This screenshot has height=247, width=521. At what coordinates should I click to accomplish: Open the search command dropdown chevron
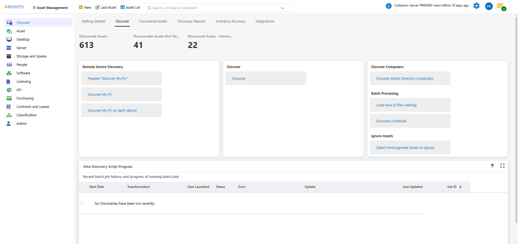click(x=282, y=8)
